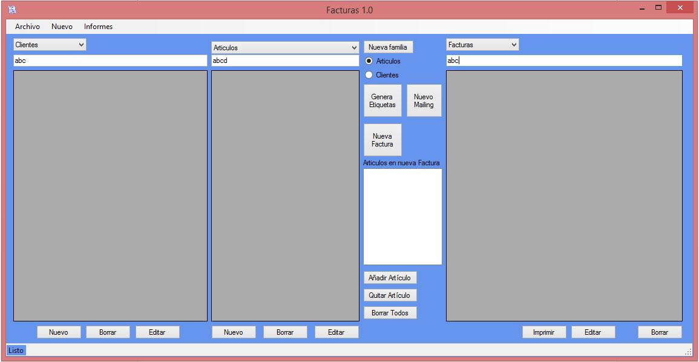Expand the Clientes dropdown
The width and height of the screenshot is (699, 362).
click(50, 45)
